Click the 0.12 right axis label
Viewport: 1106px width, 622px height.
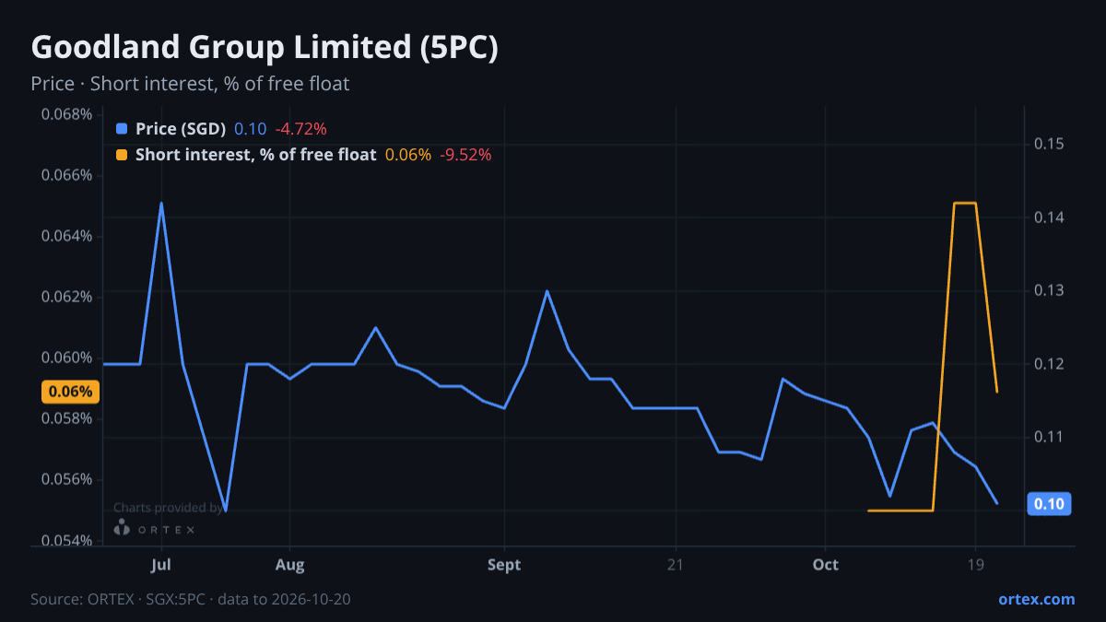pos(1049,364)
